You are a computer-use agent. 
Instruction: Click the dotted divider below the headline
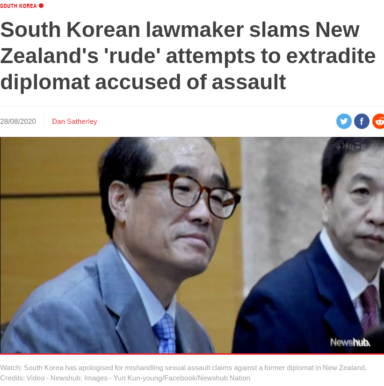pos(192,106)
